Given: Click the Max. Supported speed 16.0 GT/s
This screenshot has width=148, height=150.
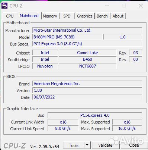Looking at the screenshot, I should pyautogui.click(x=127, y=128).
